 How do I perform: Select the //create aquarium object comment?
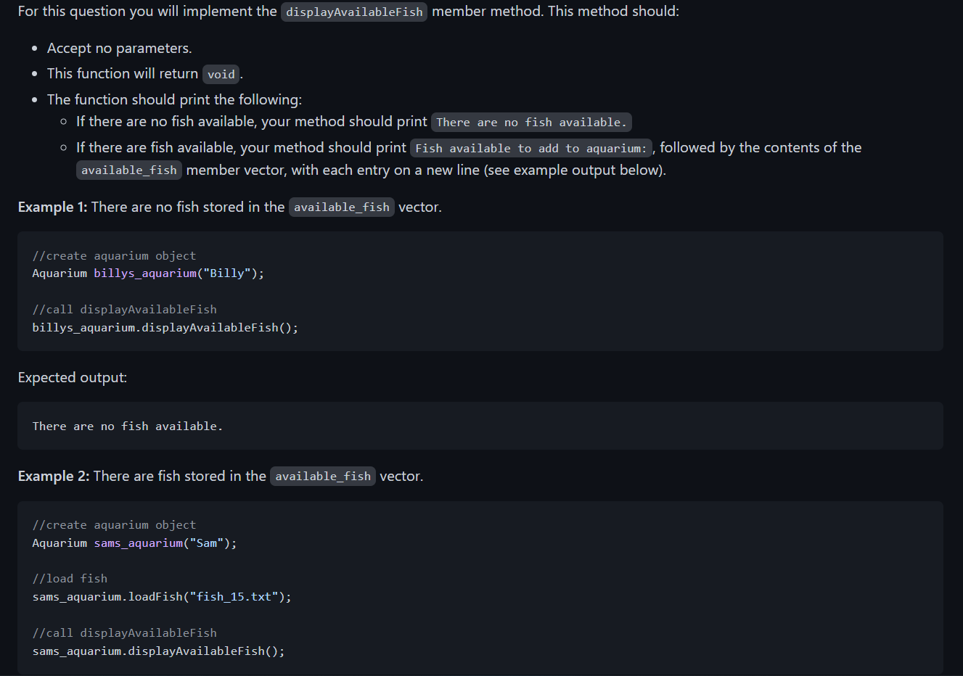point(112,255)
